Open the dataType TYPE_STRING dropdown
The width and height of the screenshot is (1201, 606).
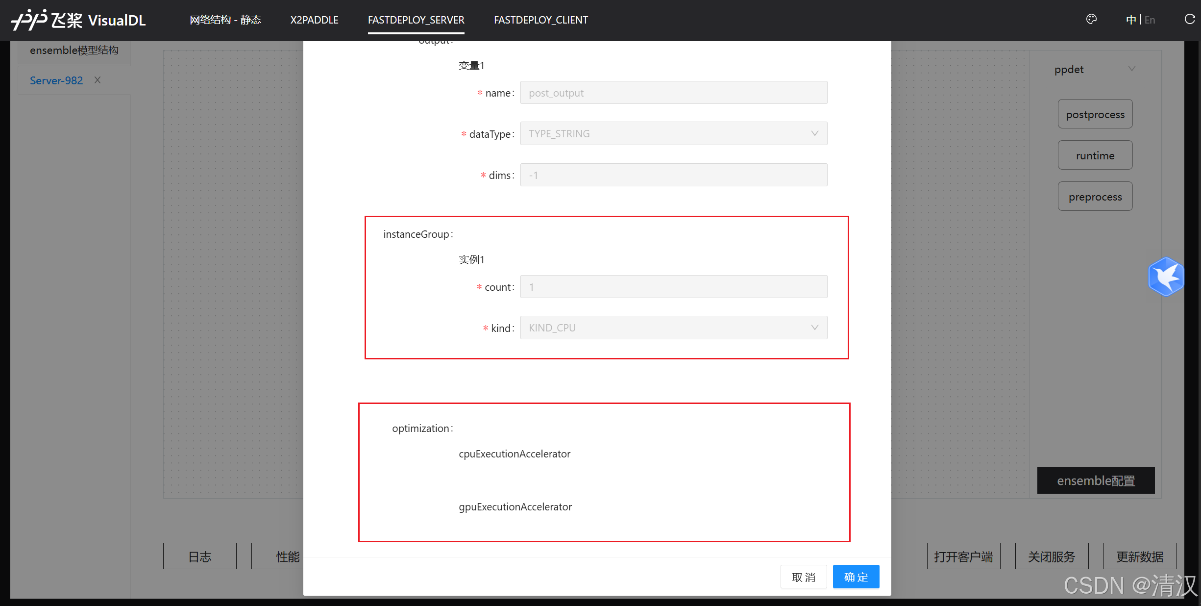[x=674, y=133]
